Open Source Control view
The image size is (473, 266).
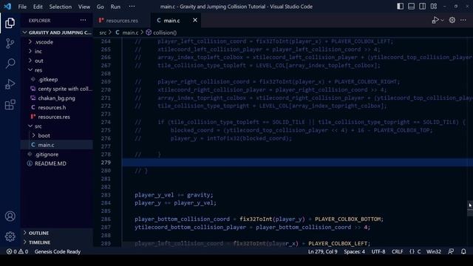click(10, 44)
